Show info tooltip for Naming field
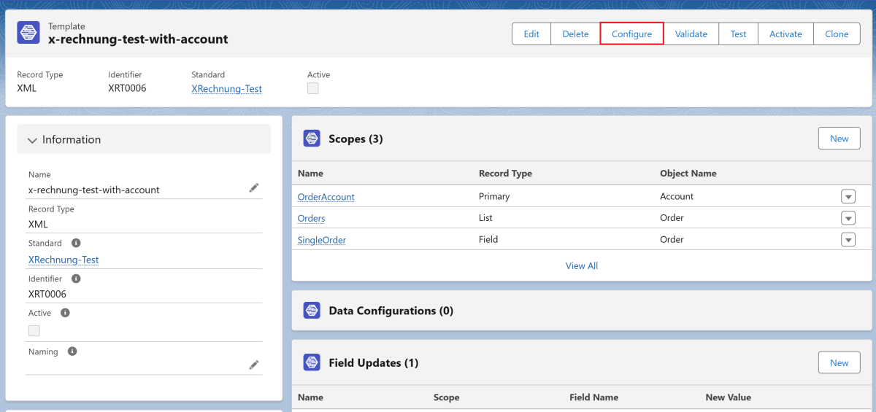 click(72, 351)
